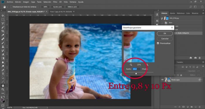Filter layers by type T icon

[190, 67]
